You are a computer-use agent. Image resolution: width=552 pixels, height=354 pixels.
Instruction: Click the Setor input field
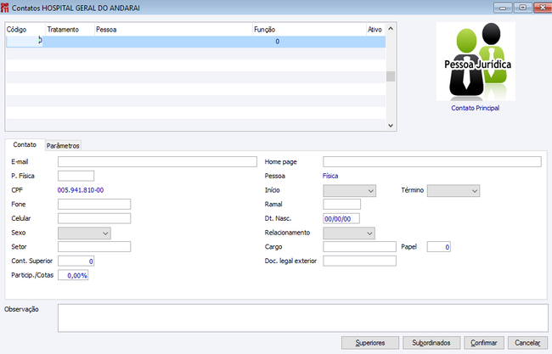pyautogui.click(x=94, y=247)
